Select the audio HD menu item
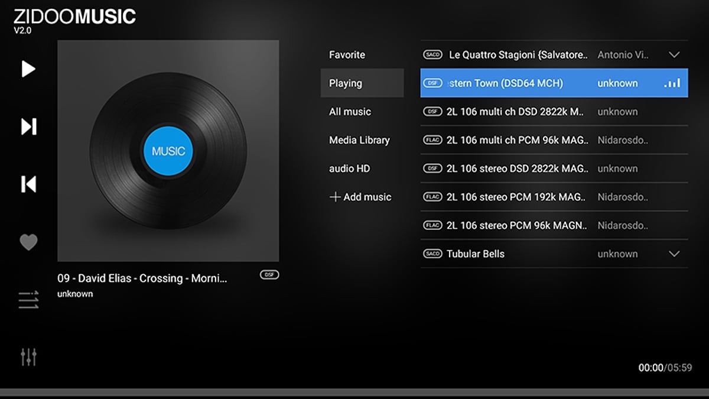Image resolution: width=709 pixels, height=399 pixels. (x=349, y=168)
